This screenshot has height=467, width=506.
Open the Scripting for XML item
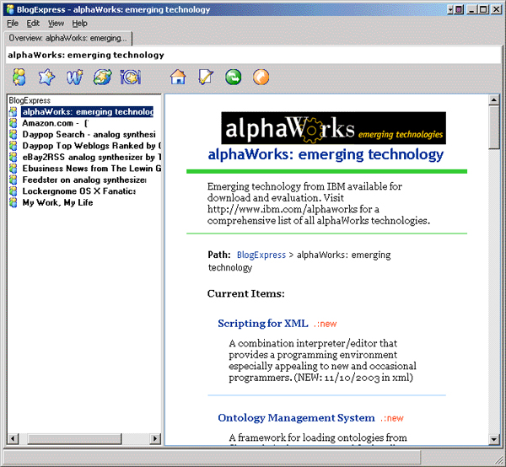pos(263,323)
